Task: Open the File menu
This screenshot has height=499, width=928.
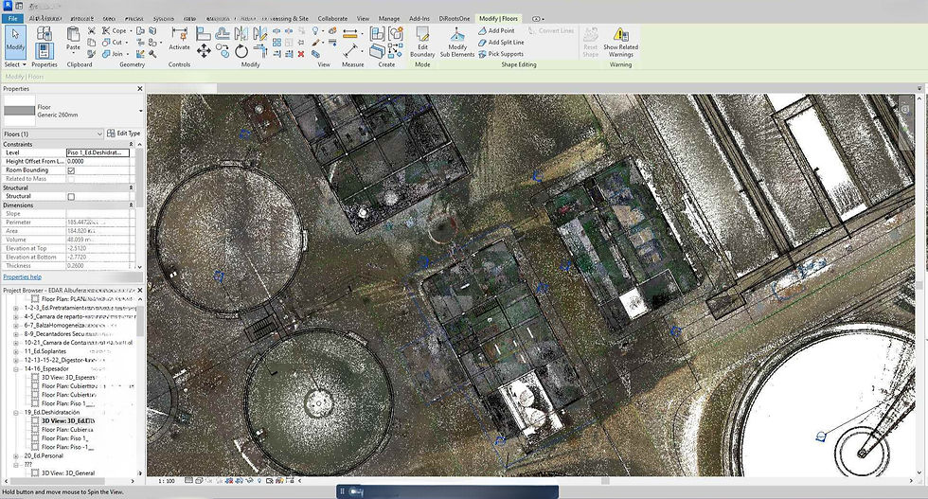Action: (14, 18)
